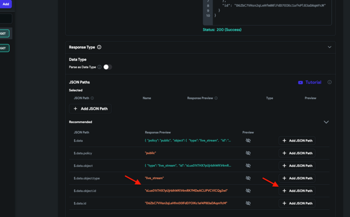Click the JSON Paths heading

click(79, 82)
